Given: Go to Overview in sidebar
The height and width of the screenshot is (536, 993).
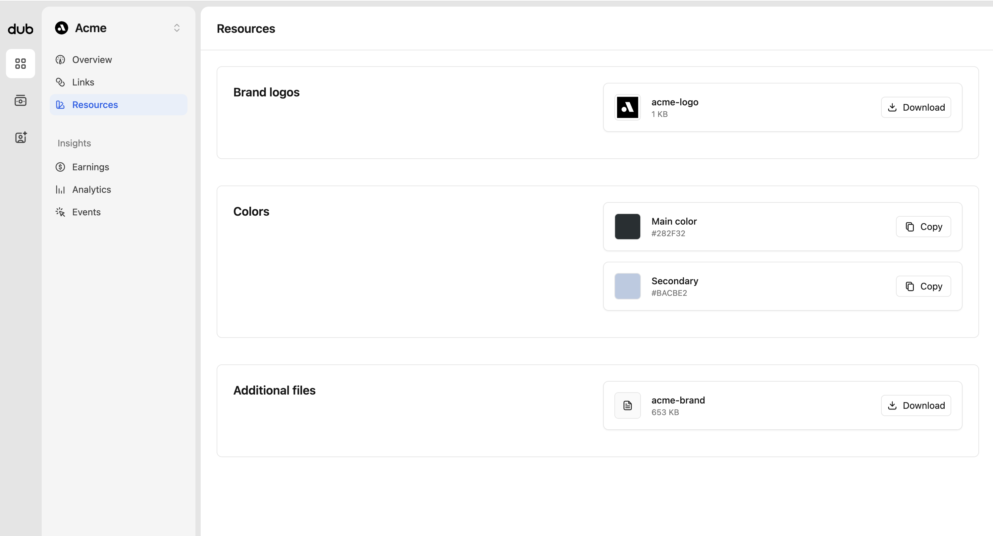Looking at the screenshot, I should point(118,60).
